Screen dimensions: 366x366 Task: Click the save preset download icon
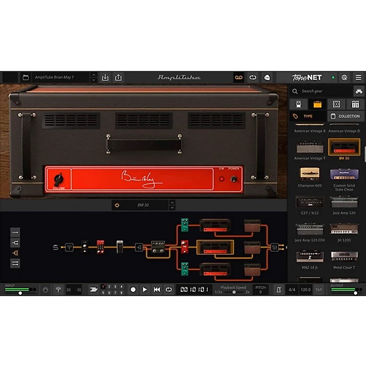tap(105, 77)
